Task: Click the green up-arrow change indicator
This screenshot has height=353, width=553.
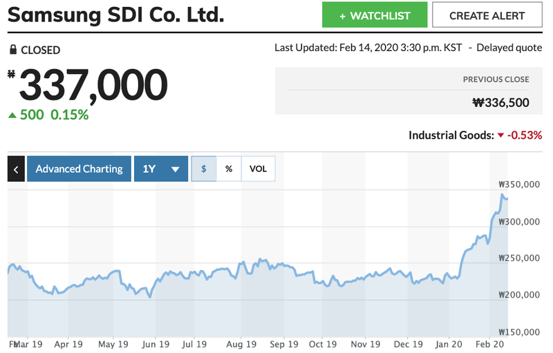Action: tap(12, 115)
